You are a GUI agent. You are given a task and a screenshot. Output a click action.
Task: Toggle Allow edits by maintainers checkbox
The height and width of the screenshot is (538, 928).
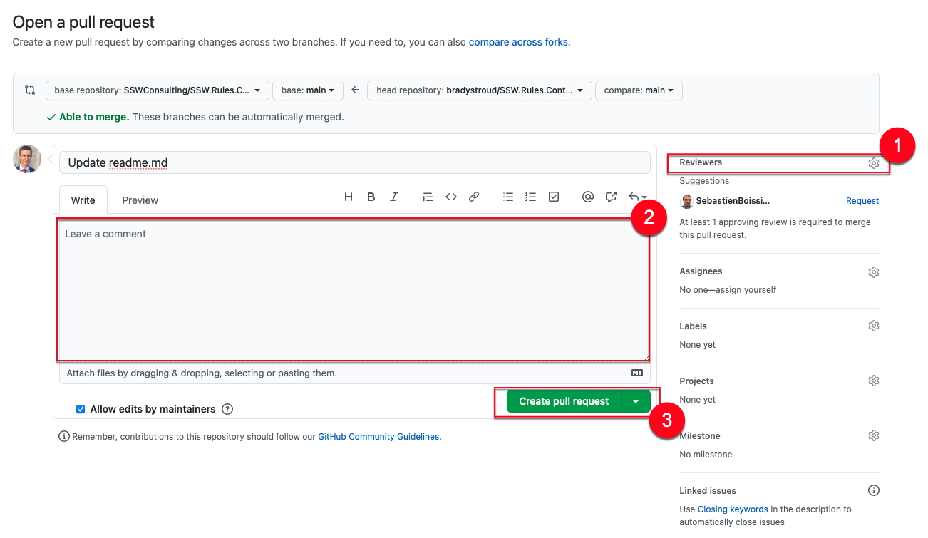coord(81,409)
